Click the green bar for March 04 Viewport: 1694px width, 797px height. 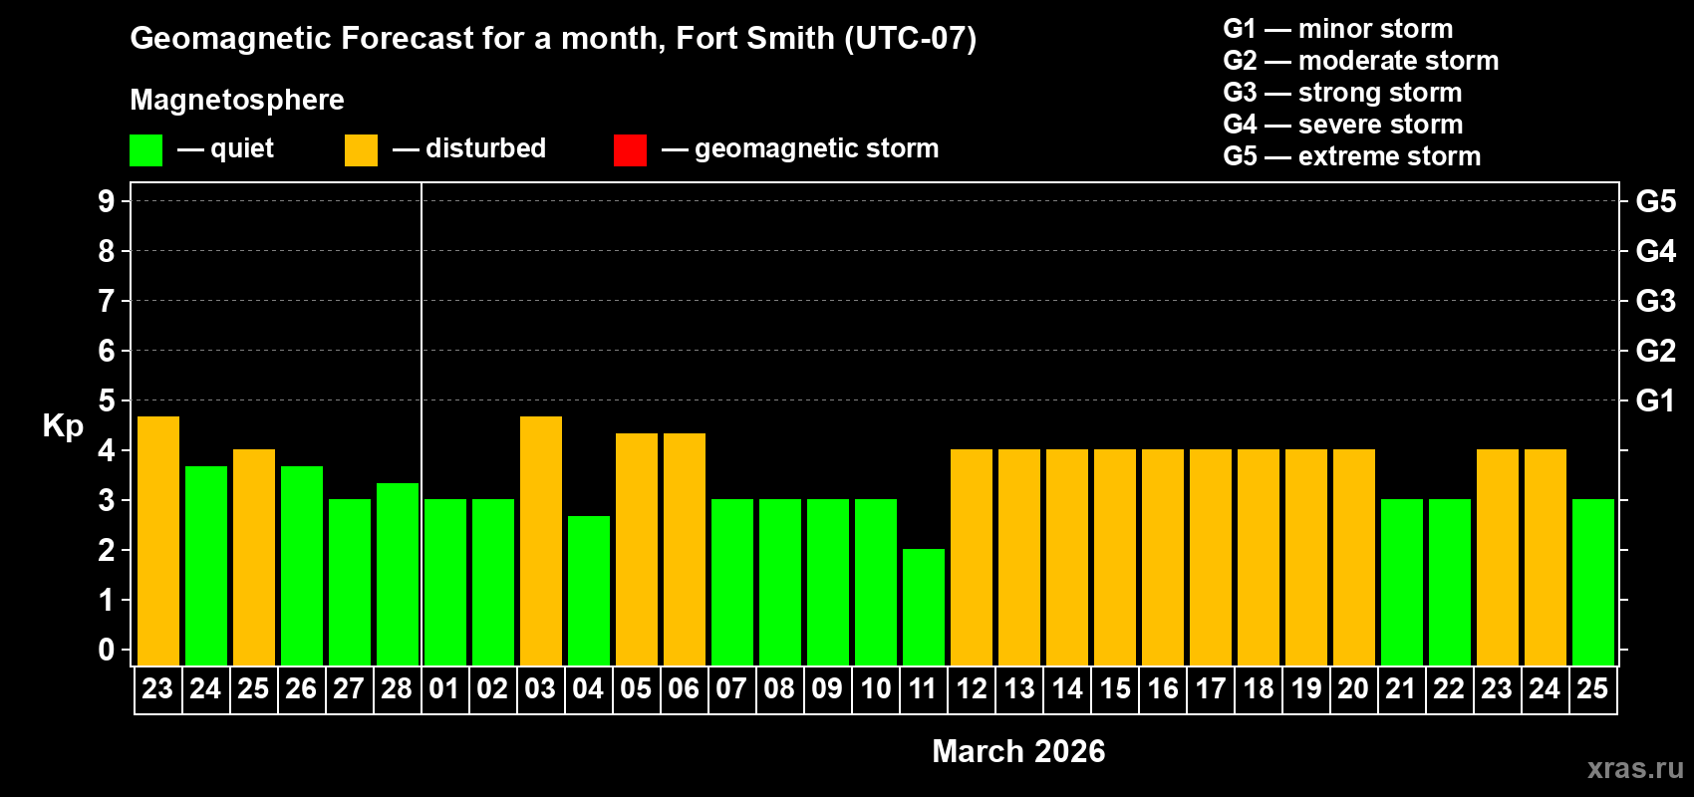(589, 591)
